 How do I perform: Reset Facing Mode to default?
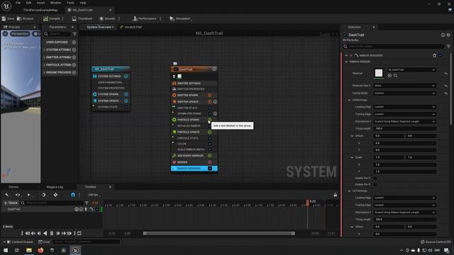(446, 93)
